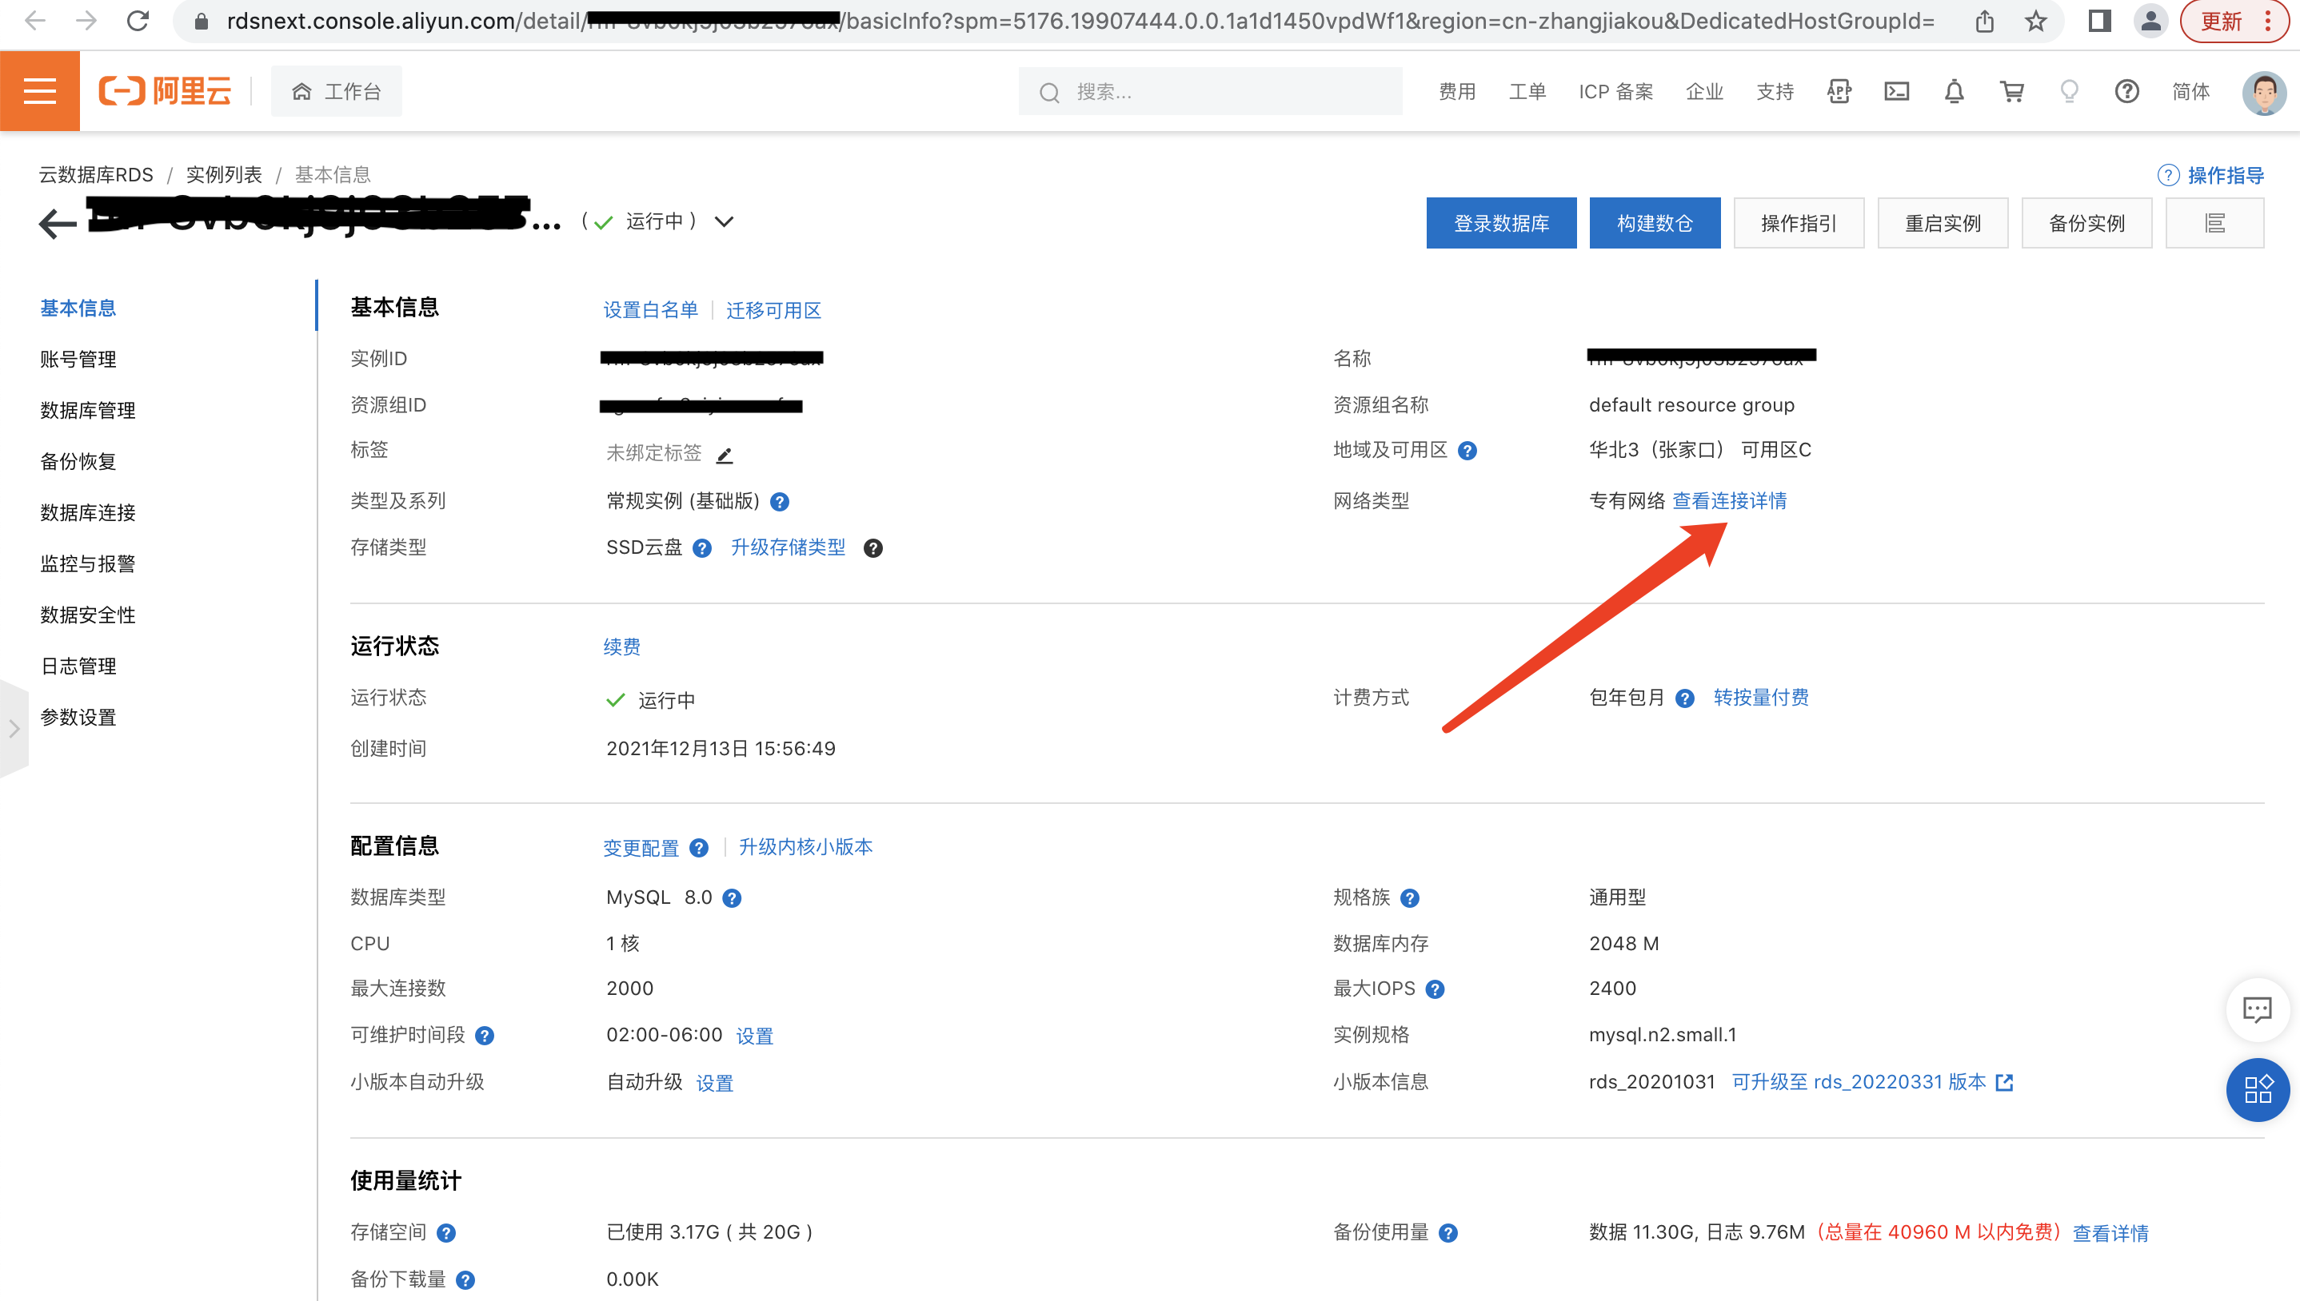This screenshot has height=1301, width=2300.
Task: Set the 可维护时间段 maintenance window
Action: (754, 1036)
